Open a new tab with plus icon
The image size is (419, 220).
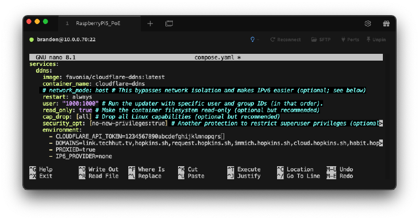coord(150,24)
